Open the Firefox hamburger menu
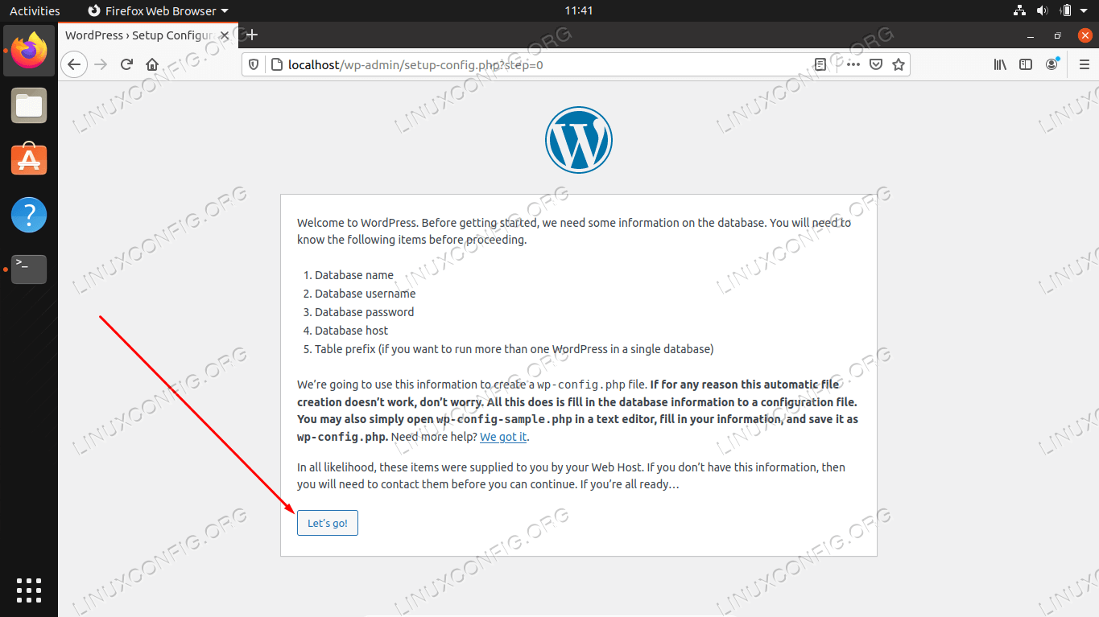Viewport: 1099px width, 617px height. pyautogui.click(x=1084, y=64)
